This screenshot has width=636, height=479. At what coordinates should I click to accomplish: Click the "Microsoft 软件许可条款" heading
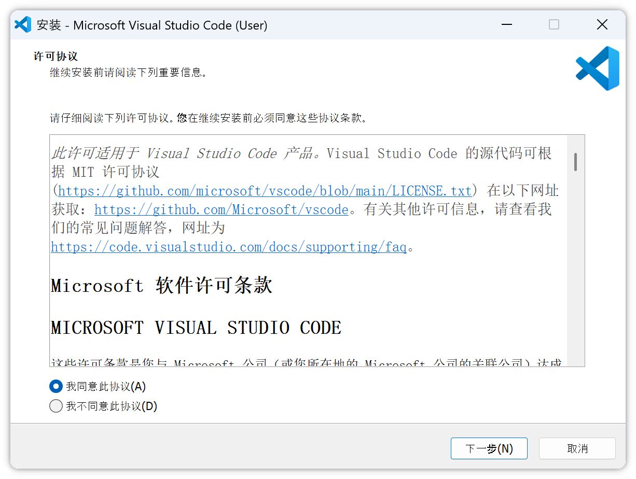pyautogui.click(x=161, y=286)
